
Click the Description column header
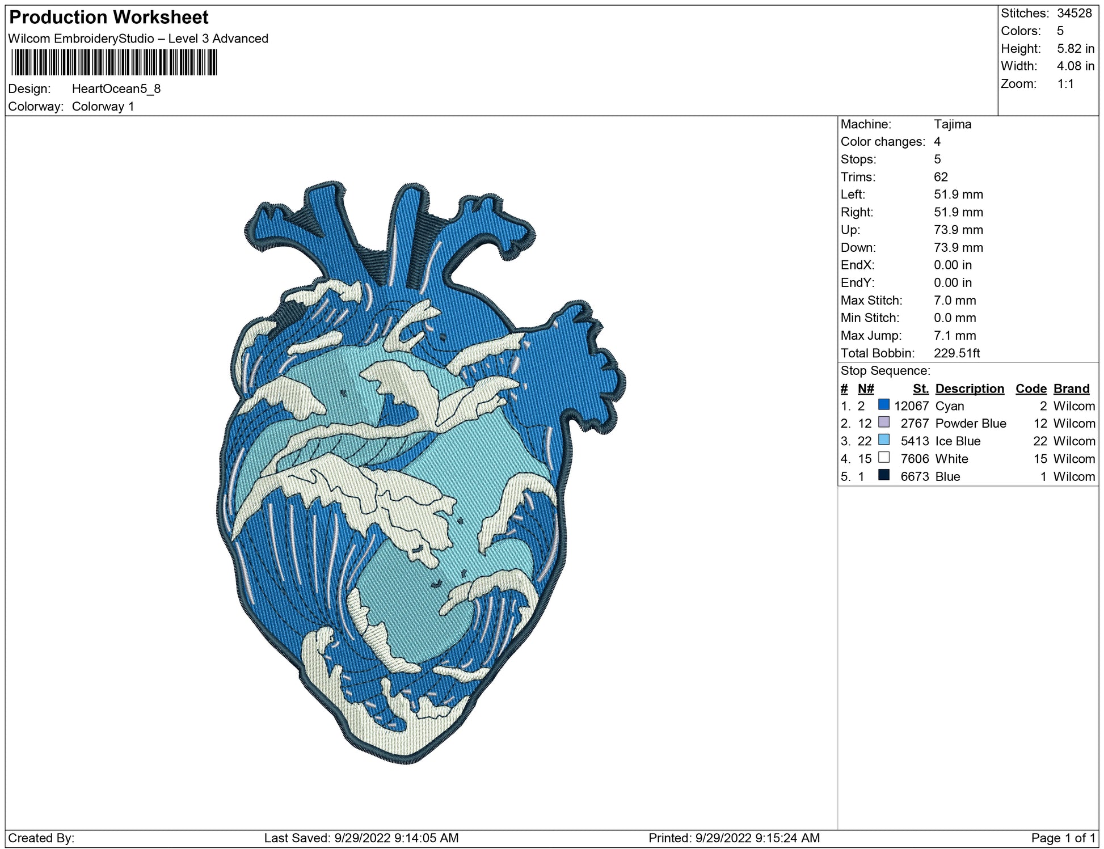(969, 388)
